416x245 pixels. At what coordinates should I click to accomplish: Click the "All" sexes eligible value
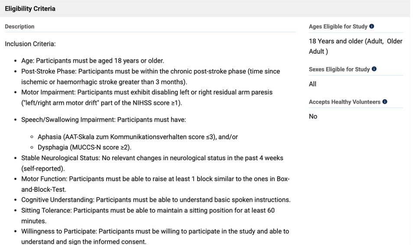pyautogui.click(x=313, y=84)
